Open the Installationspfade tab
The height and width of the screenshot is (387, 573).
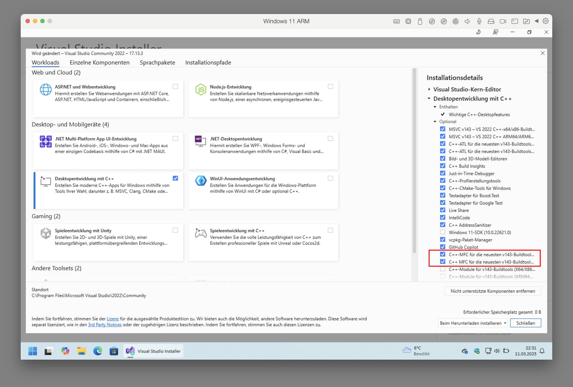pos(208,63)
